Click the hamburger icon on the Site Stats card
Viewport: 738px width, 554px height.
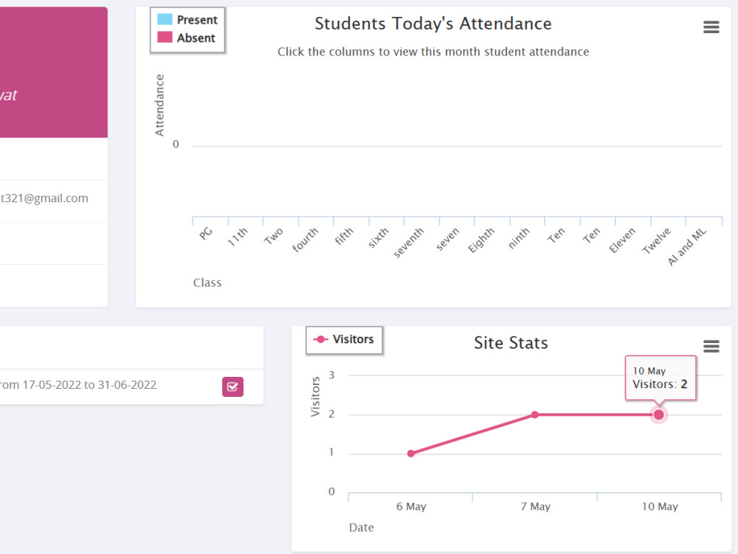click(x=711, y=346)
